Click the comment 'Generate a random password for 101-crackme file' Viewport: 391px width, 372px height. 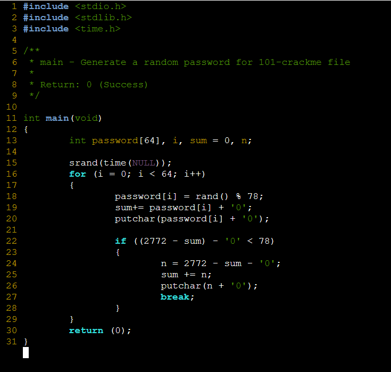pyautogui.click(x=215, y=62)
